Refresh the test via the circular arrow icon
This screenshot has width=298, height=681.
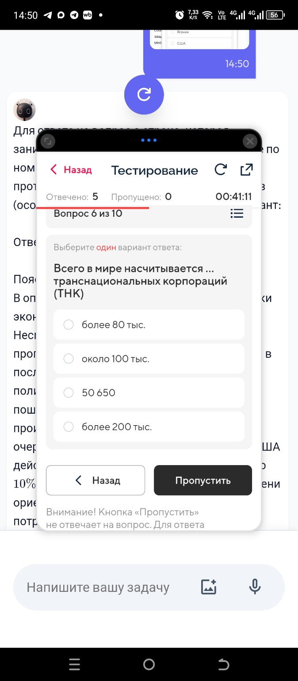point(220,170)
